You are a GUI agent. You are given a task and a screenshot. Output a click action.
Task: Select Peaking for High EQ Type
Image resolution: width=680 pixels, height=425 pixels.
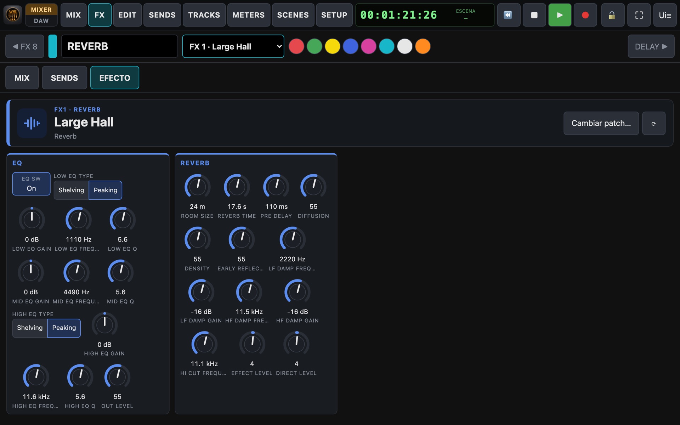pyautogui.click(x=64, y=328)
